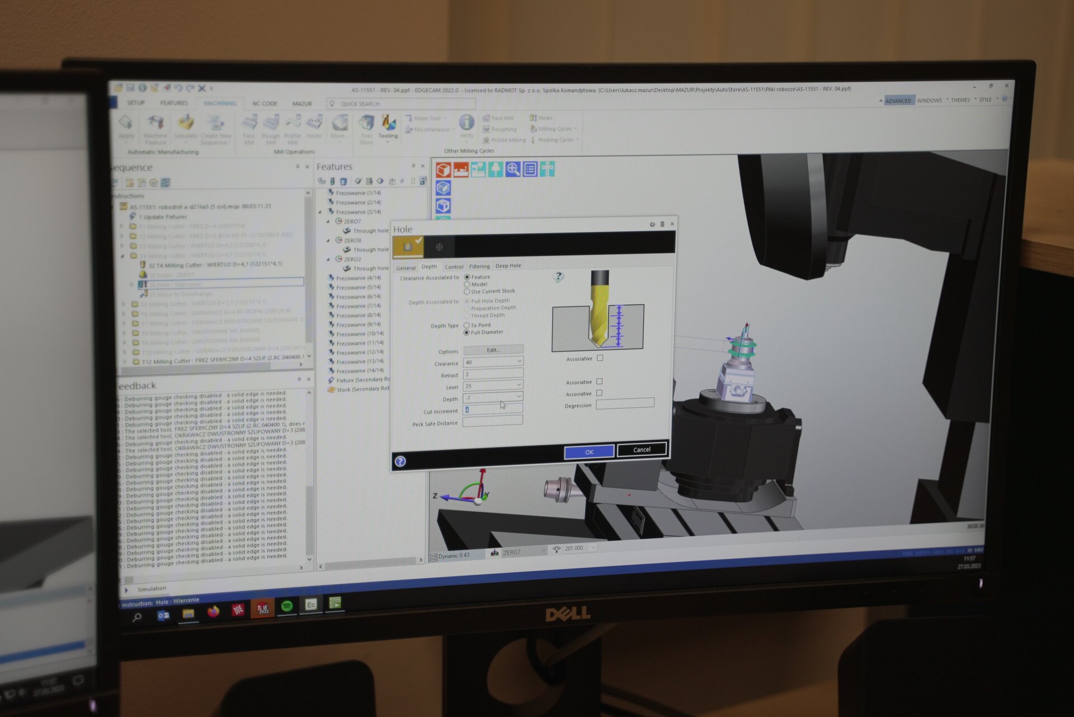
Task: Open the Clearance dropdown
Action: pos(519,361)
